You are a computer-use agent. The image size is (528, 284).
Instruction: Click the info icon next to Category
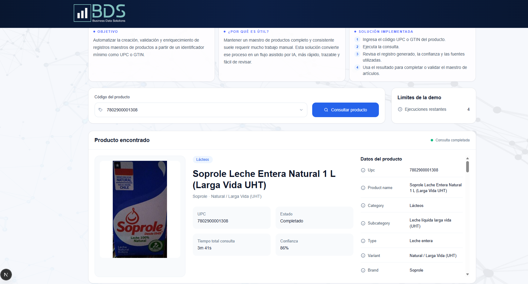363,205
